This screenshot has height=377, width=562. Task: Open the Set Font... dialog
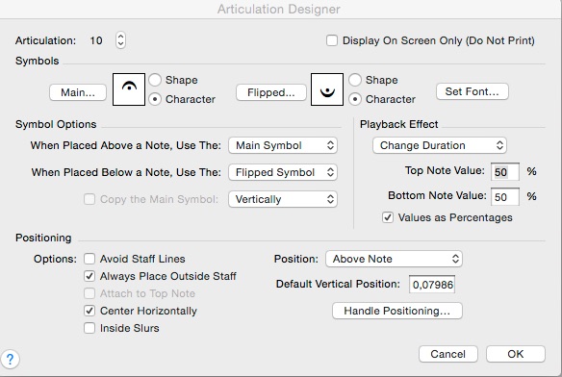point(473,91)
